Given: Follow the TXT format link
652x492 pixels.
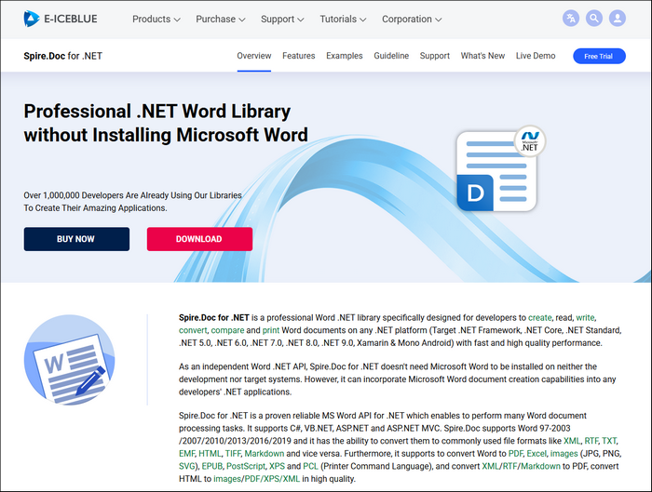Looking at the screenshot, I should [609, 441].
